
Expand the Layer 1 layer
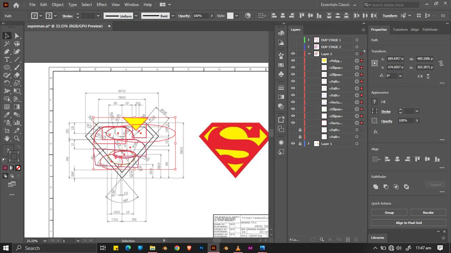click(309, 144)
